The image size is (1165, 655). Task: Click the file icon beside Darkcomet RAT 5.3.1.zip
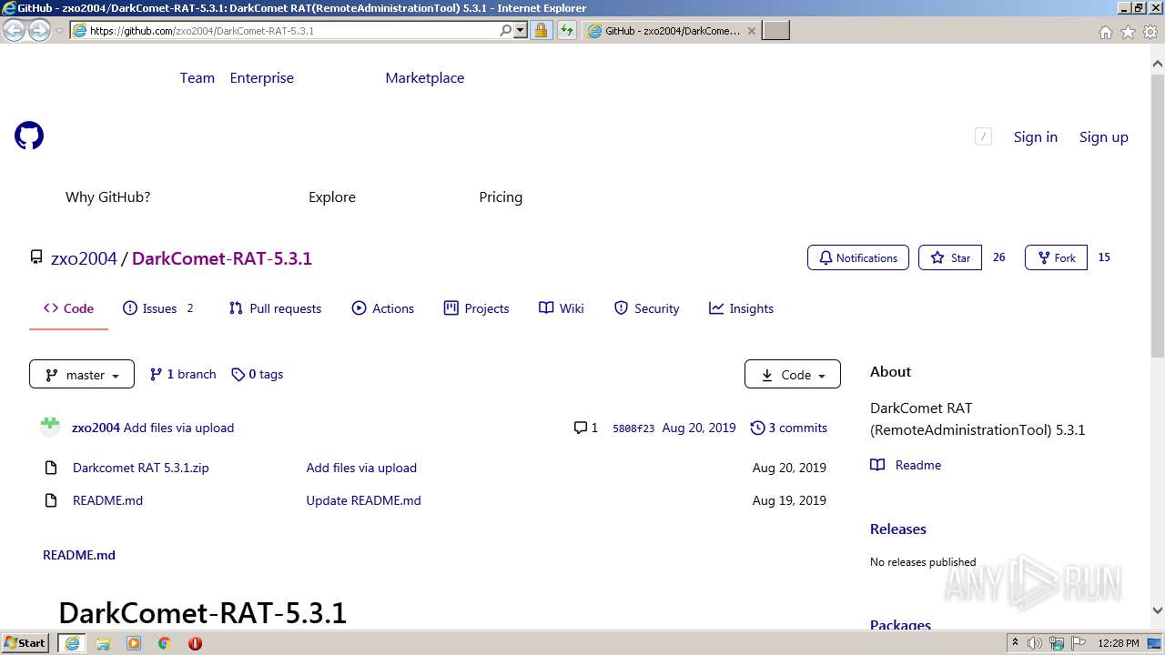[x=51, y=468]
